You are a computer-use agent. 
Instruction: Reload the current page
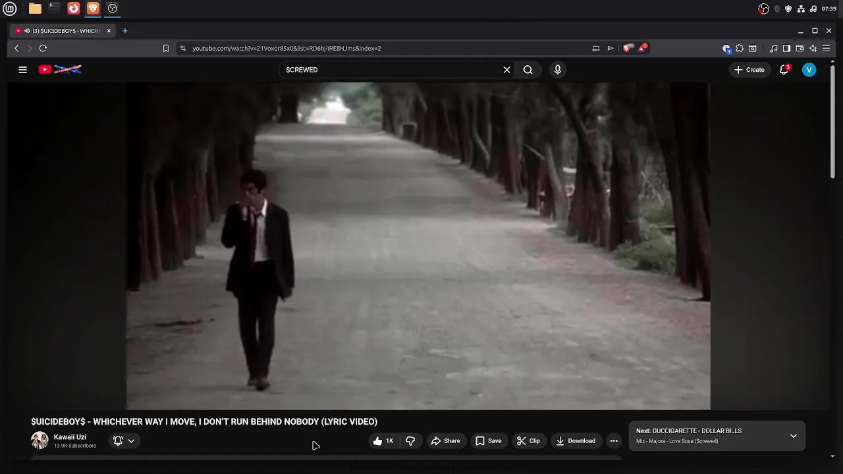[43, 48]
